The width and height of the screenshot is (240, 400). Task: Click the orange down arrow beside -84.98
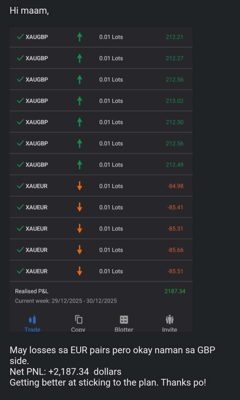point(80,186)
